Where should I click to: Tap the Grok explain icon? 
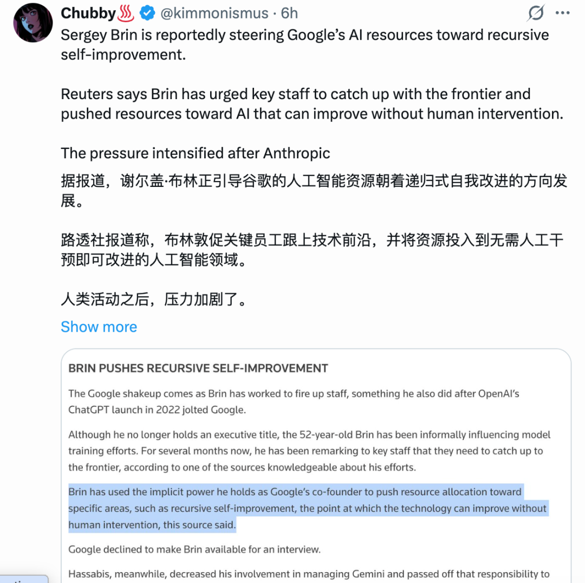pyautogui.click(x=536, y=13)
